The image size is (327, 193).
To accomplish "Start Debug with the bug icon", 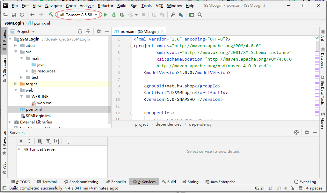I will (x=114, y=15).
